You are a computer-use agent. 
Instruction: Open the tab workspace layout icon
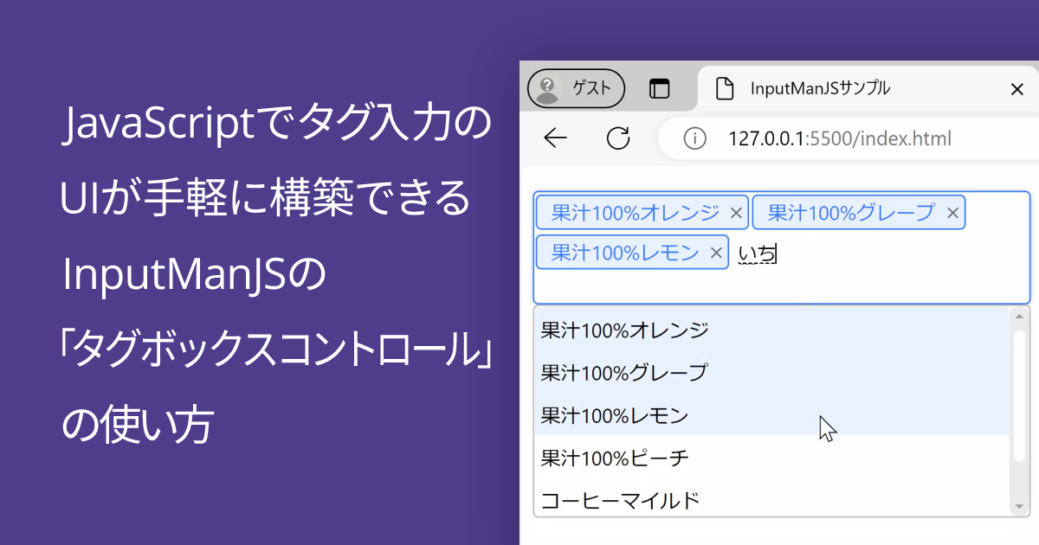659,88
